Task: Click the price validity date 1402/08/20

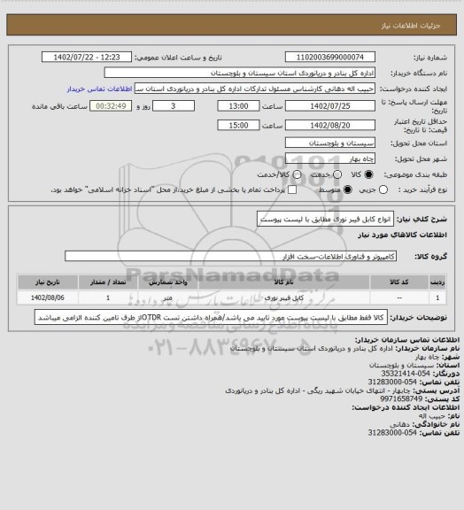Action: [330, 125]
